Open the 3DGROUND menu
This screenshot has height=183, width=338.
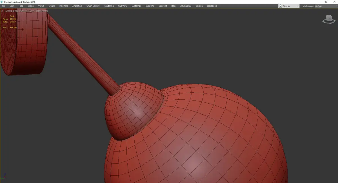point(186,6)
